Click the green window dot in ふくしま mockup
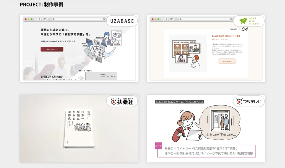Screen dimensions: 285x168 click(158, 19)
